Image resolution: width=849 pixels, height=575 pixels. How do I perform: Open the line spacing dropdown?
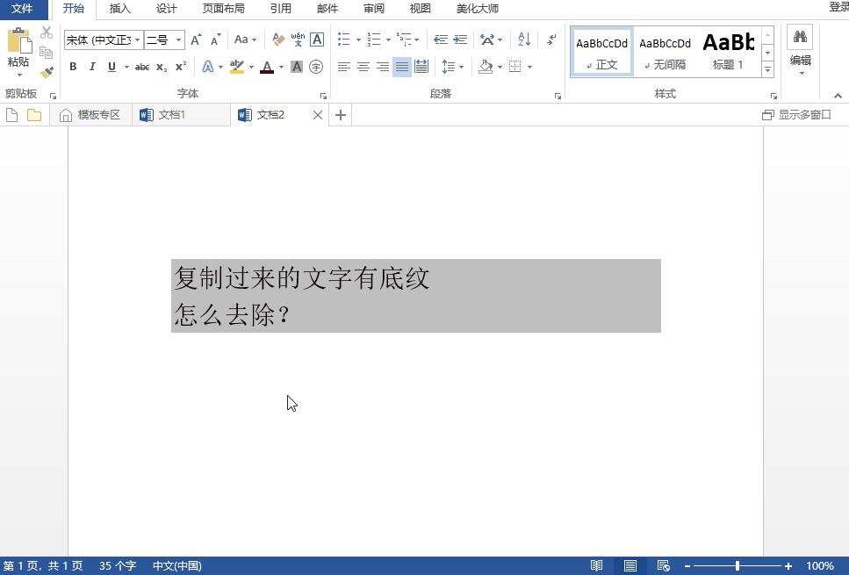(454, 67)
